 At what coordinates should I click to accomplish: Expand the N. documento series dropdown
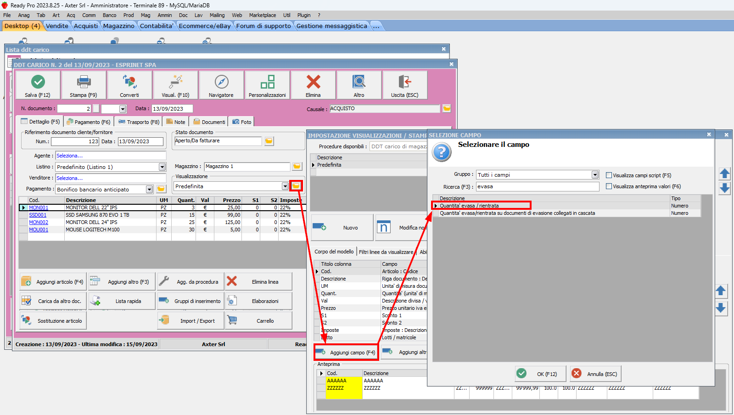[123, 109]
